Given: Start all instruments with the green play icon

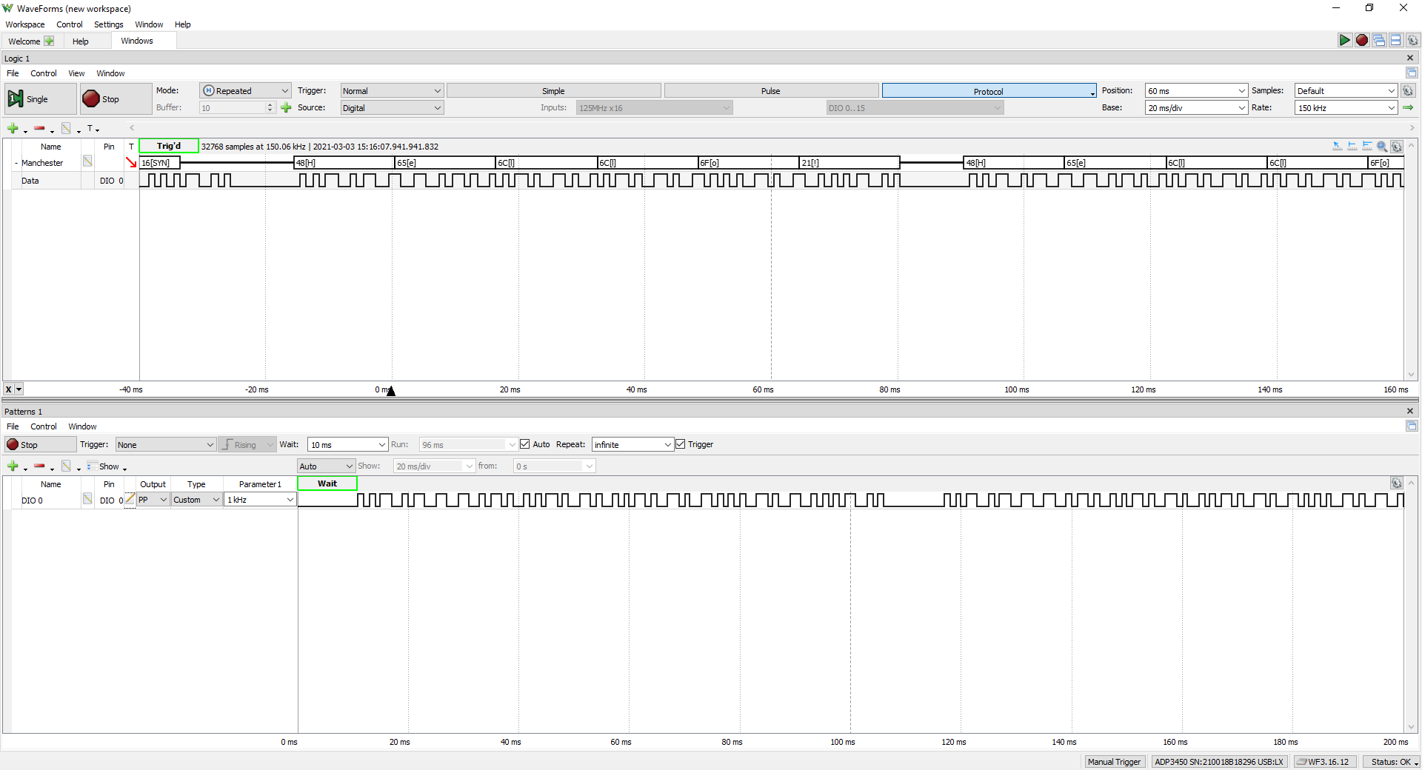Looking at the screenshot, I should point(1344,40).
